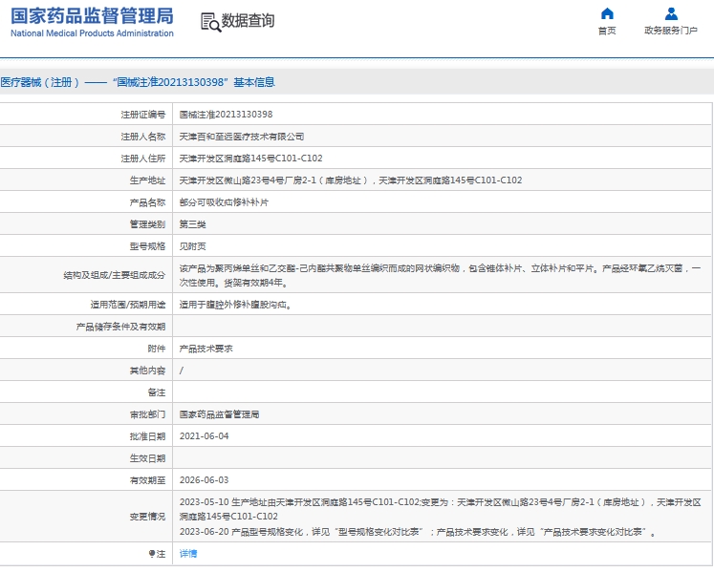This screenshot has width=714, height=572.
Task: Click the 适用范围/预期用途 label
Action: pos(128,305)
